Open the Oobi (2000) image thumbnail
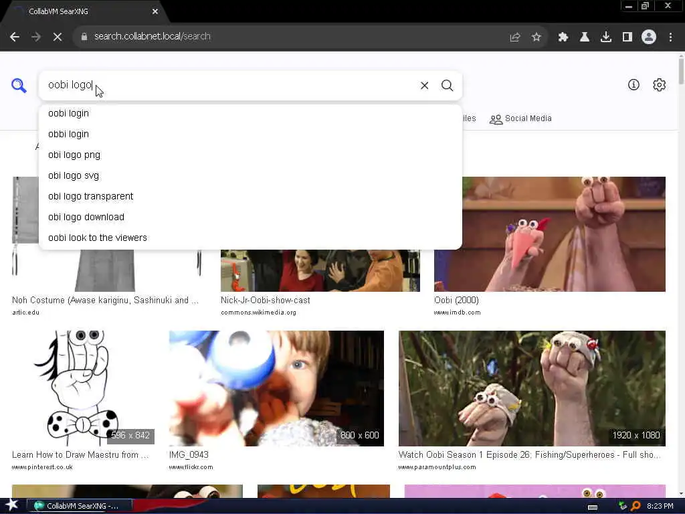 pyautogui.click(x=550, y=234)
